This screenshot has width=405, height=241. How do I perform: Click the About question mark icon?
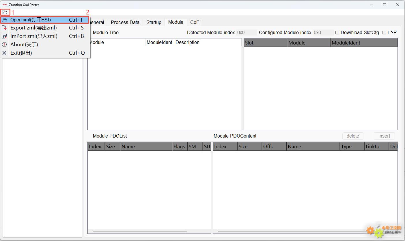click(x=4, y=45)
